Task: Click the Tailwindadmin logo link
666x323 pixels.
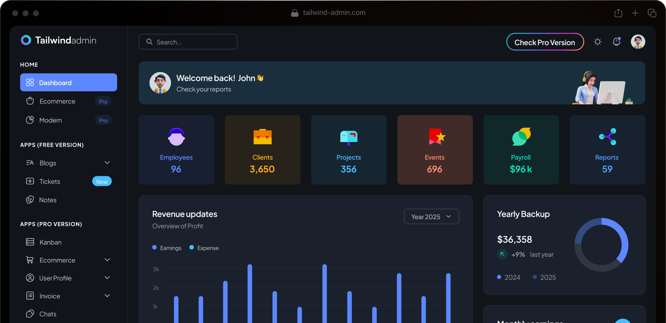Action: [x=59, y=40]
